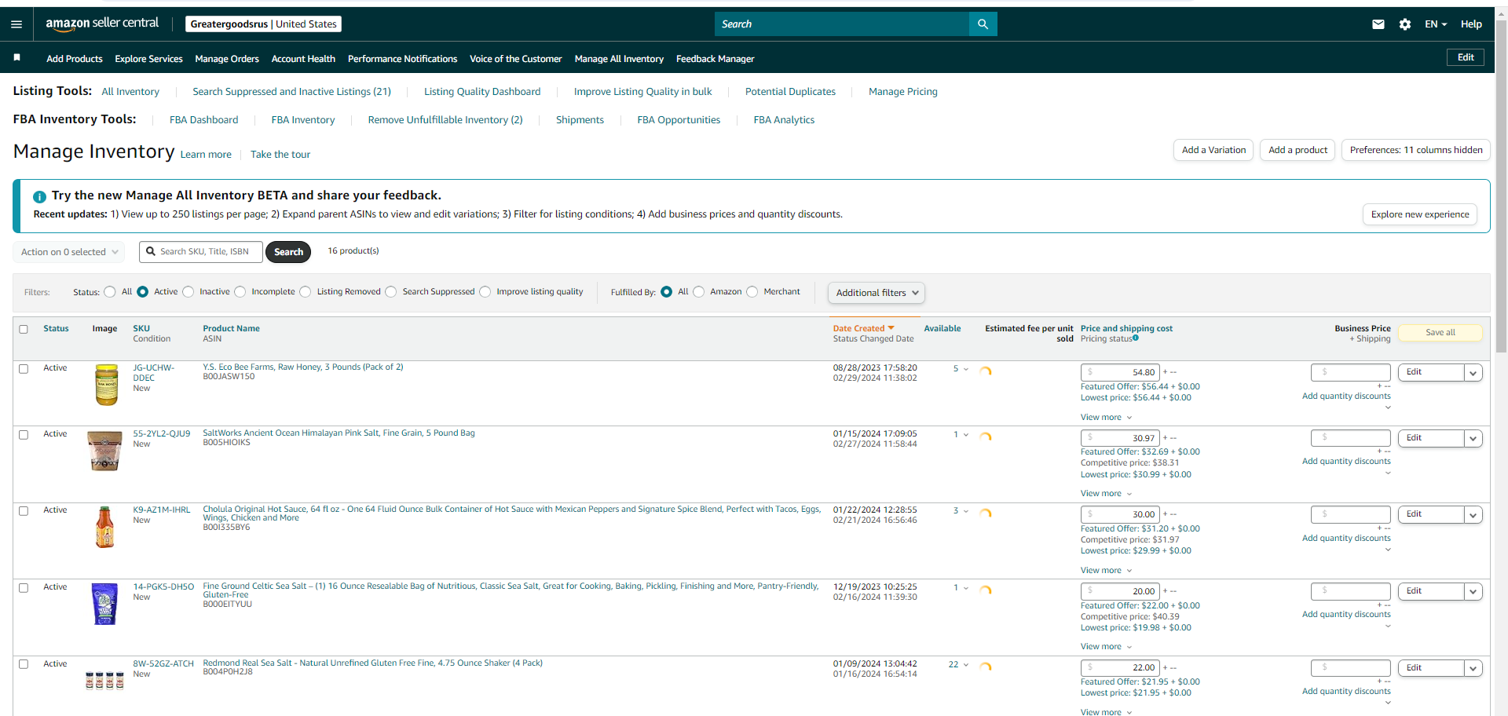Click the Edit button in the navigation bar
The image size is (1508, 716).
(1466, 57)
